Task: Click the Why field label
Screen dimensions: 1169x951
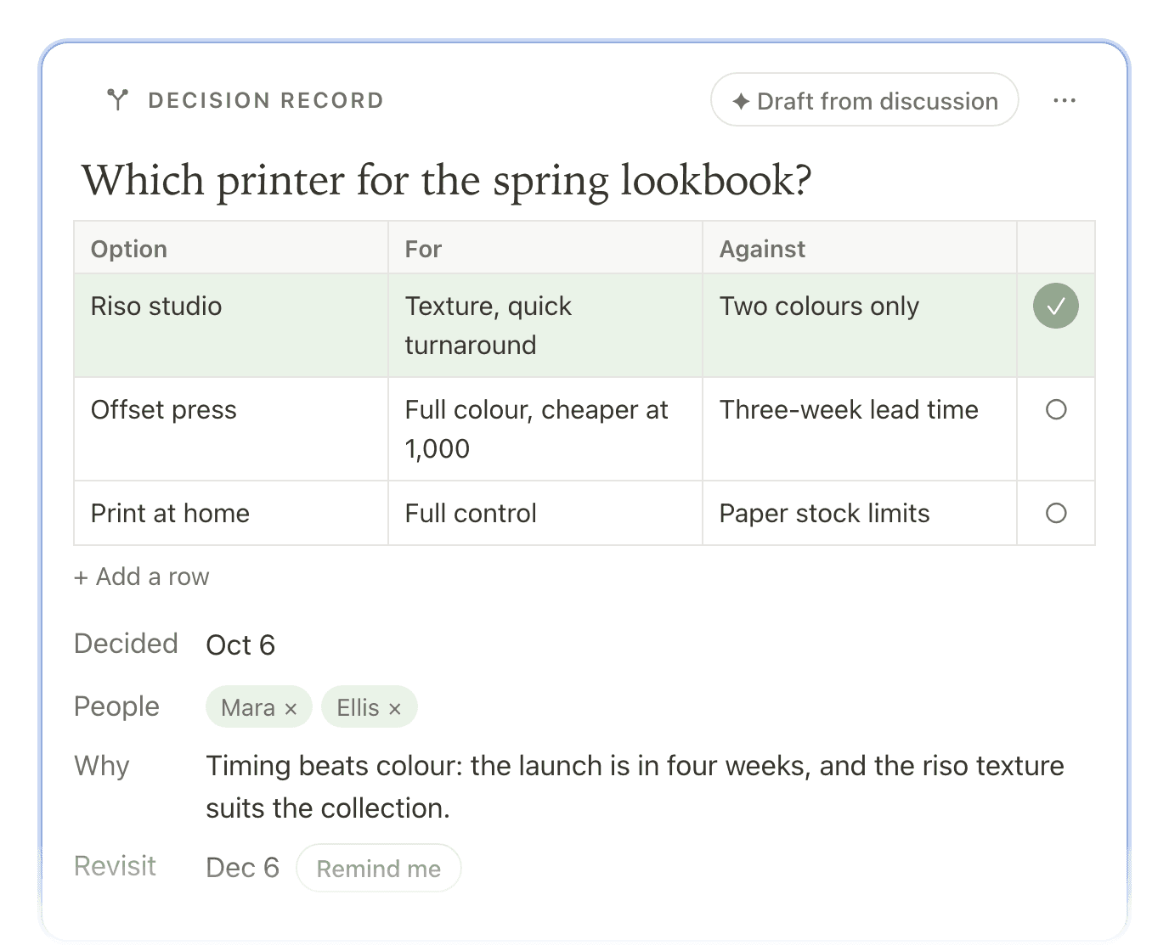Action: tap(102, 766)
